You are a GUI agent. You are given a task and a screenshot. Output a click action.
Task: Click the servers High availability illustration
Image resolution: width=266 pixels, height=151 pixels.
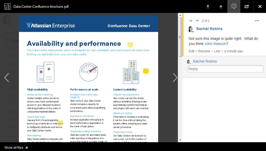pos(45,72)
